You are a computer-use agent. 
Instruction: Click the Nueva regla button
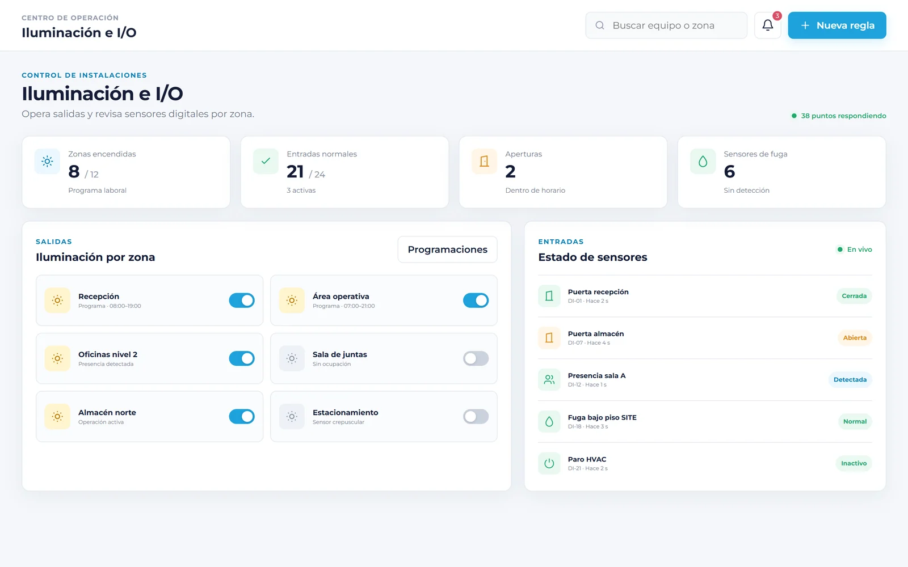tap(837, 26)
